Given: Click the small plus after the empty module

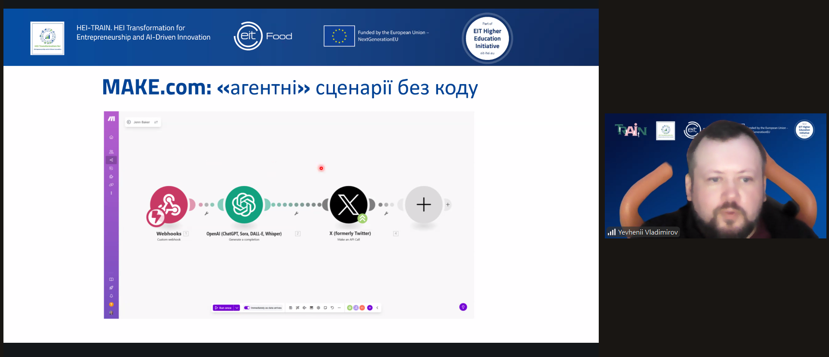Looking at the screenshot, I should 448,205.
